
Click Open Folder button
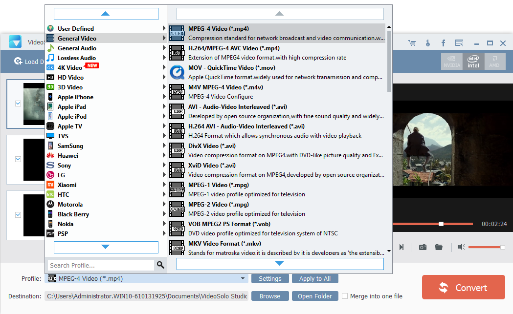click(x=315, y=296)
